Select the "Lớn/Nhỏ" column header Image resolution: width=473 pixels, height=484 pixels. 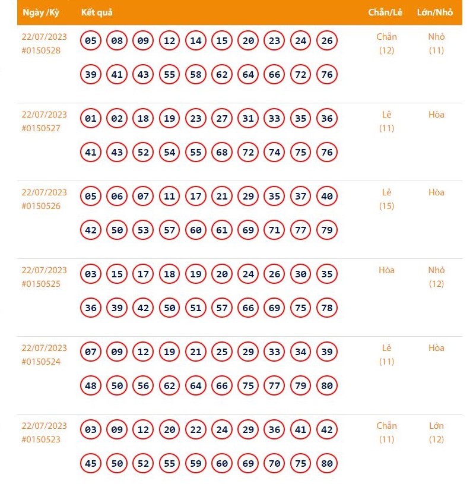click(435, 12)
